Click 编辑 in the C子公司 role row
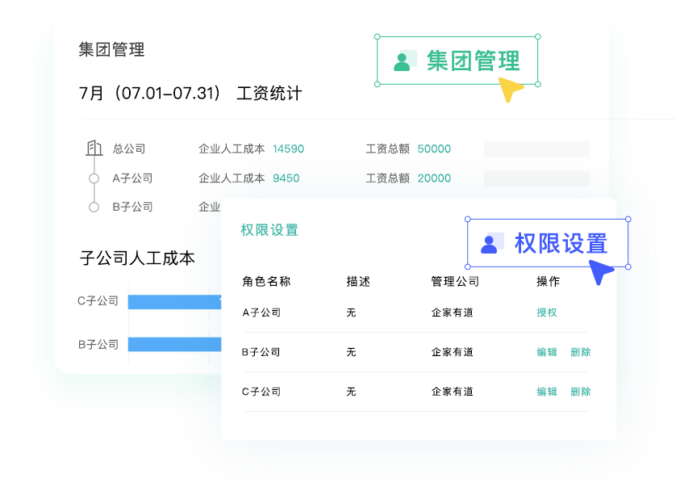This screenshot has width=676, height=495. (547, 392)
